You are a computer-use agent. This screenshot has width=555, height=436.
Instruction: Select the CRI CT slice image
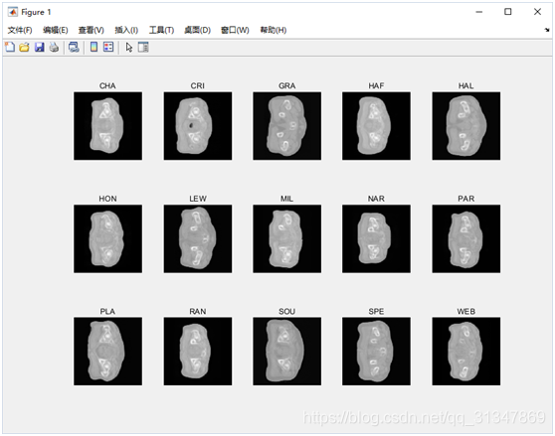tap(198, 126)
